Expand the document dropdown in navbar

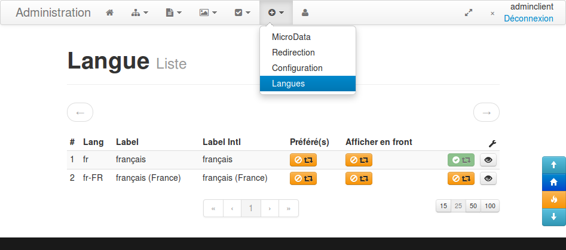173,13
